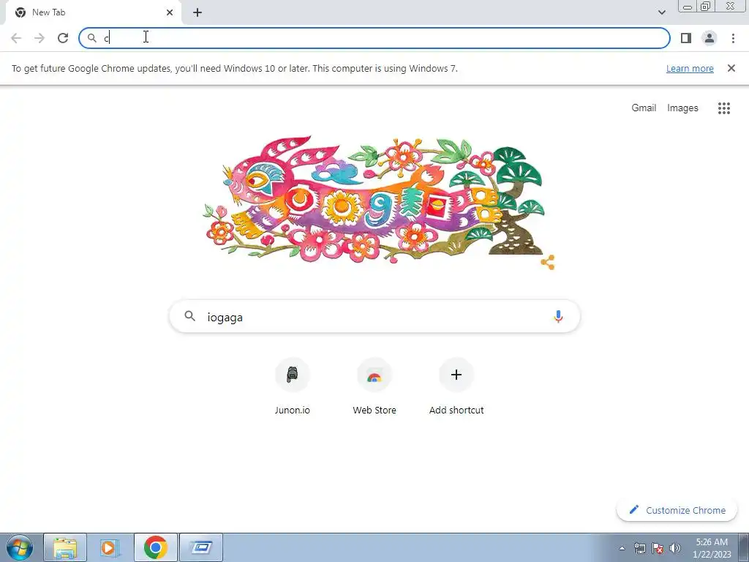Click the volume speaker tray icon

tap(675, 548)
